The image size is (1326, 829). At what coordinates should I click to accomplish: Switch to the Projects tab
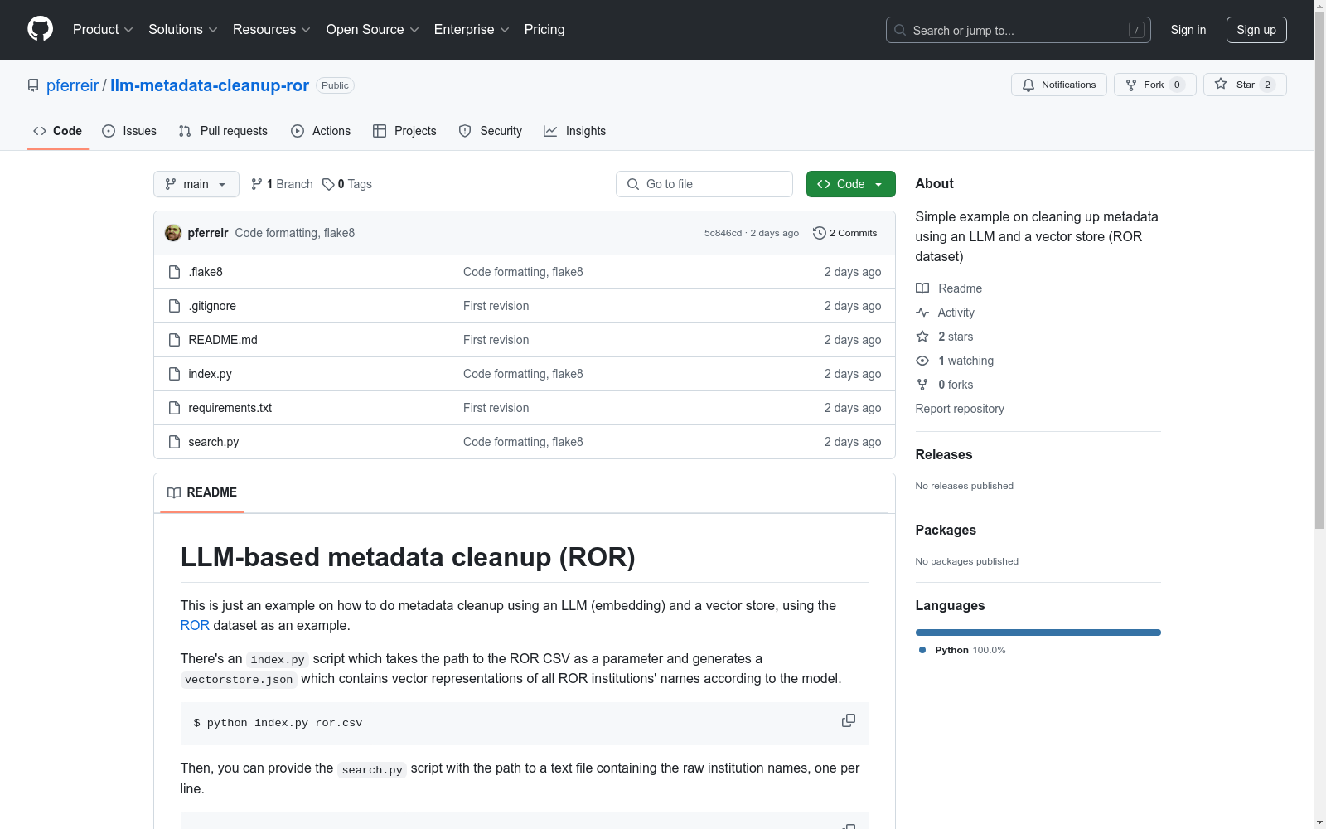pos(404,131)
